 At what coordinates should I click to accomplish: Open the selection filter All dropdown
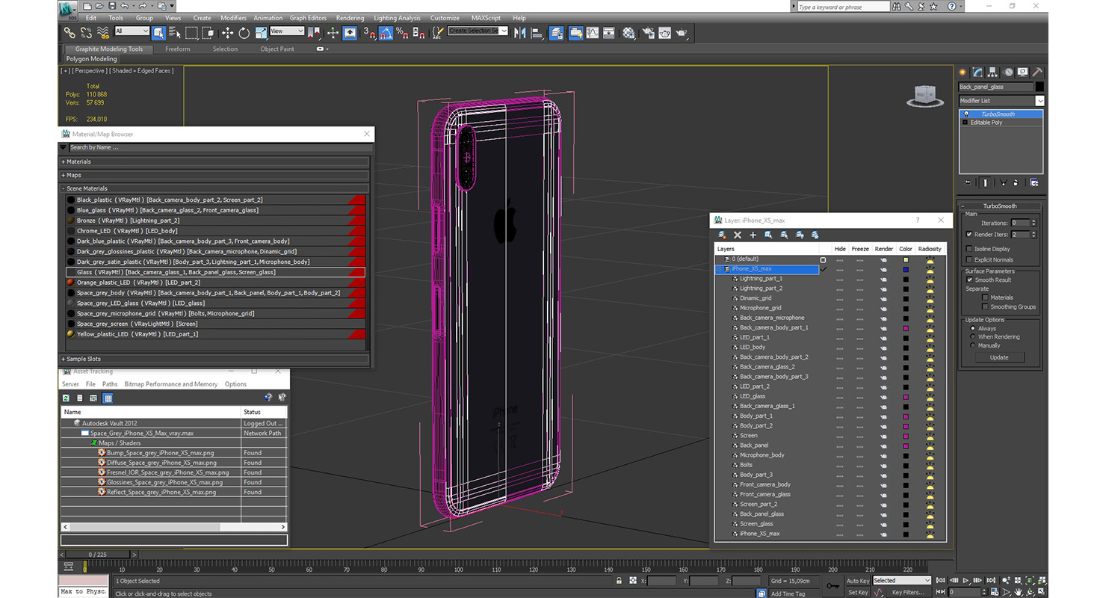click(132, 31)
